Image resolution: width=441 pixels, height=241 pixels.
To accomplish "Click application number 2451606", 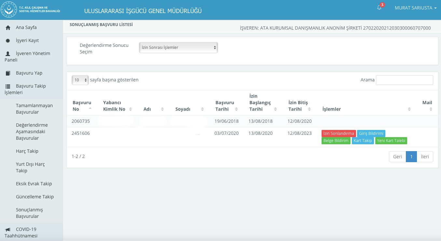I will 81,133.
